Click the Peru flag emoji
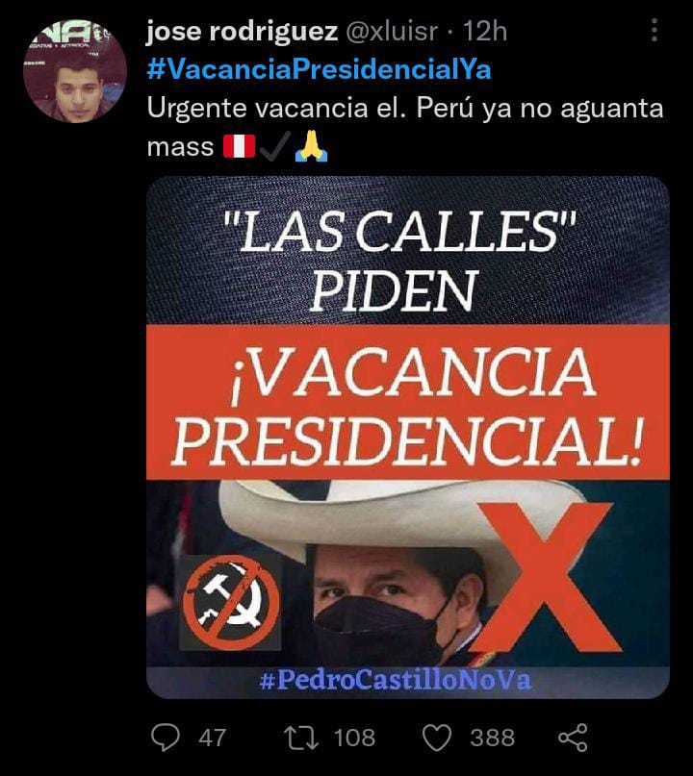Image resolution: width=693 pixels, height=776 pixels. pyautogui.click(x=239, y=146)
